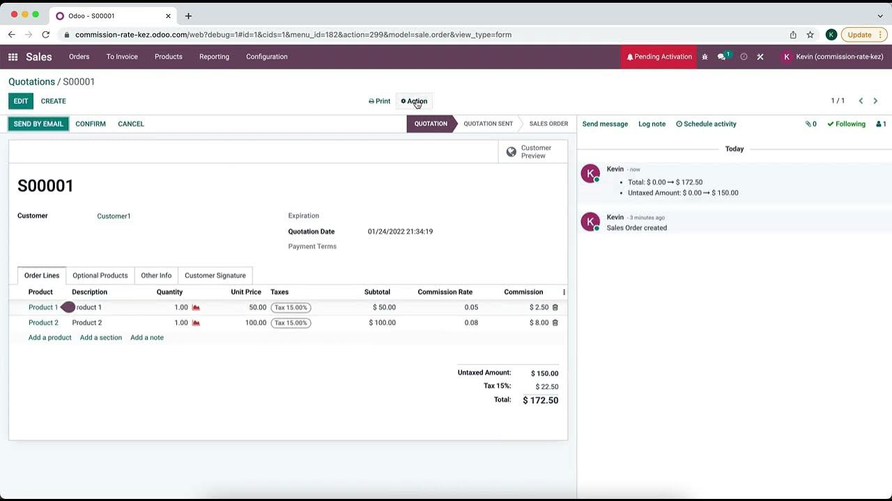The width and height of the screenshot is (892, 501).
Task: Open the Action dropdown
Action: point(414,101)
